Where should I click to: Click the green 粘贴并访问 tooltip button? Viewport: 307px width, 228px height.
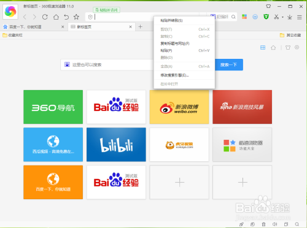click(x=106, y=10)
